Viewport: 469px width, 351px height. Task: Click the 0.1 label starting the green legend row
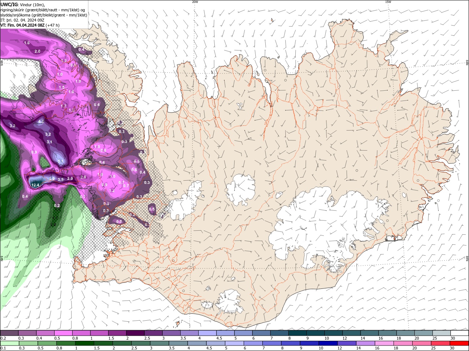[3, 348]
